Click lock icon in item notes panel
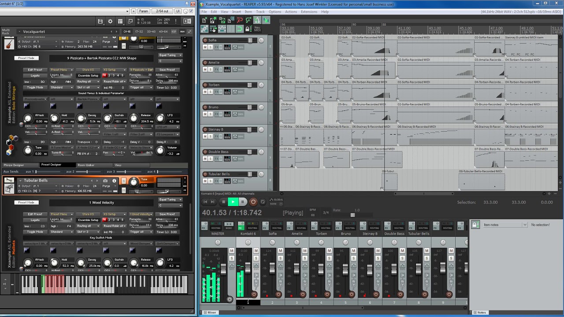 point(475,225)
